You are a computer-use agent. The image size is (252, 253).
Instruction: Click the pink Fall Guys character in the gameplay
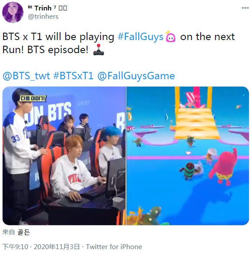tap(223, 167)
